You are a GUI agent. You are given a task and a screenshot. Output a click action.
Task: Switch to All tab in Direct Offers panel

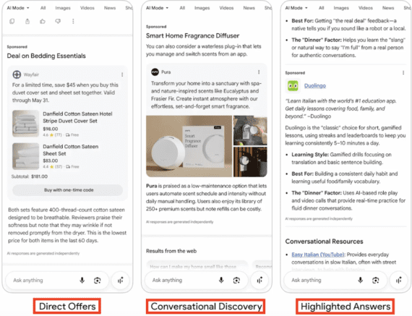pyautogui.click(x=43, y=8)
